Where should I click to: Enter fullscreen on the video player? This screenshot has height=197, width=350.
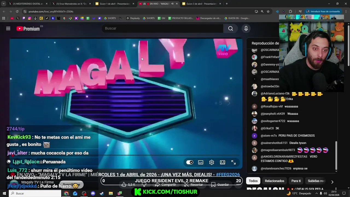coord(234,162)
